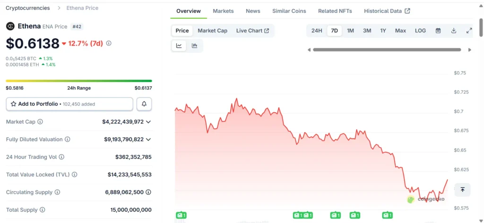Click the leftmost news marker under chart
This screenshot has height=223, width=484.
pyautogui.click(x=181, y=215)
